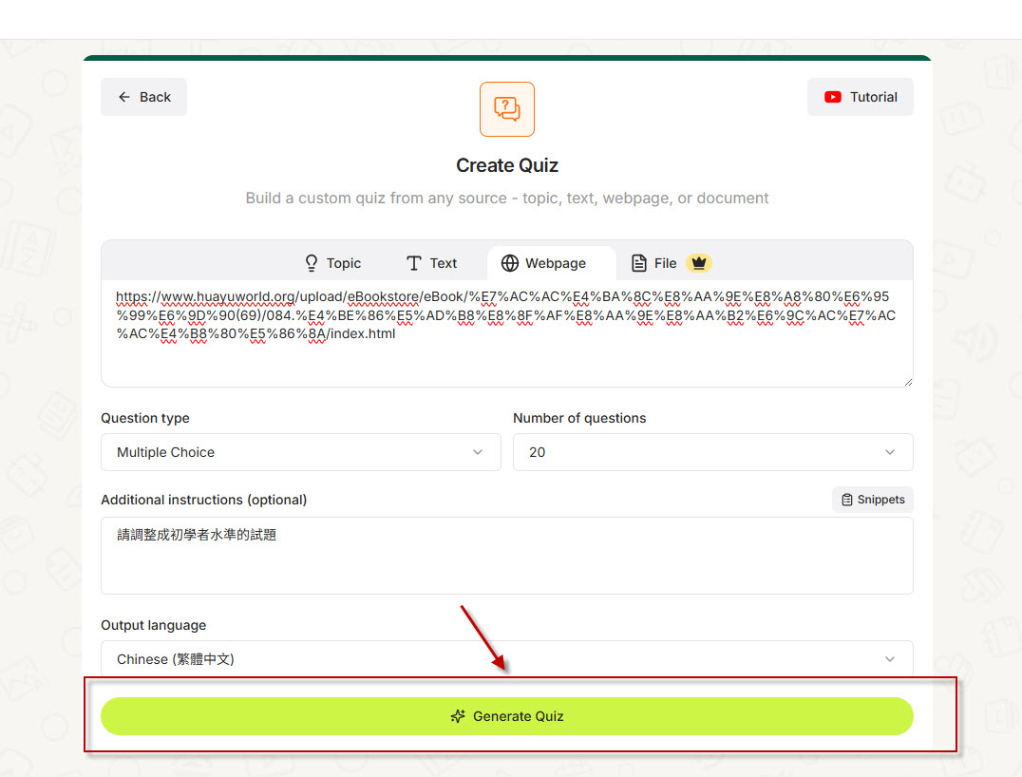Click the clipboard icon in Snippets

click(x=847, y=500)
